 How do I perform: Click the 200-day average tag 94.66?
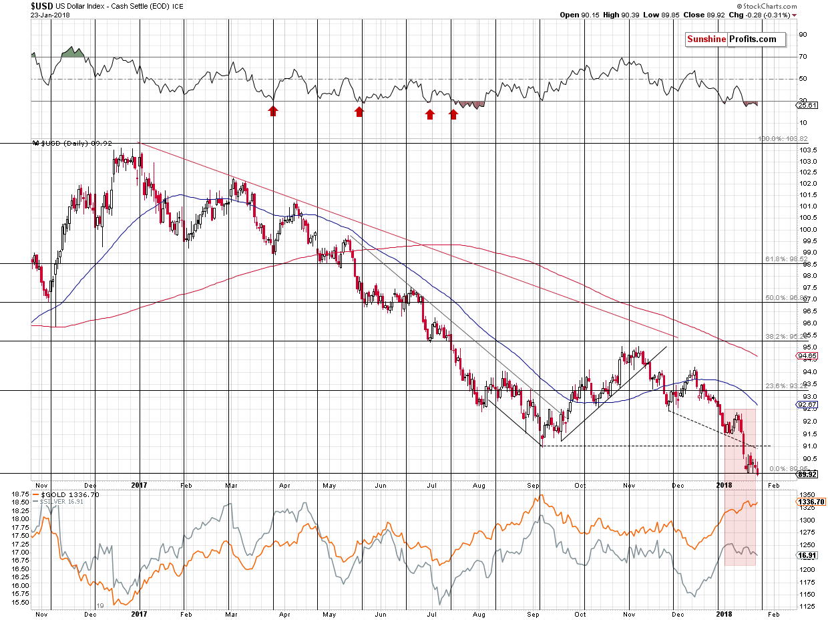click(805, 357)
